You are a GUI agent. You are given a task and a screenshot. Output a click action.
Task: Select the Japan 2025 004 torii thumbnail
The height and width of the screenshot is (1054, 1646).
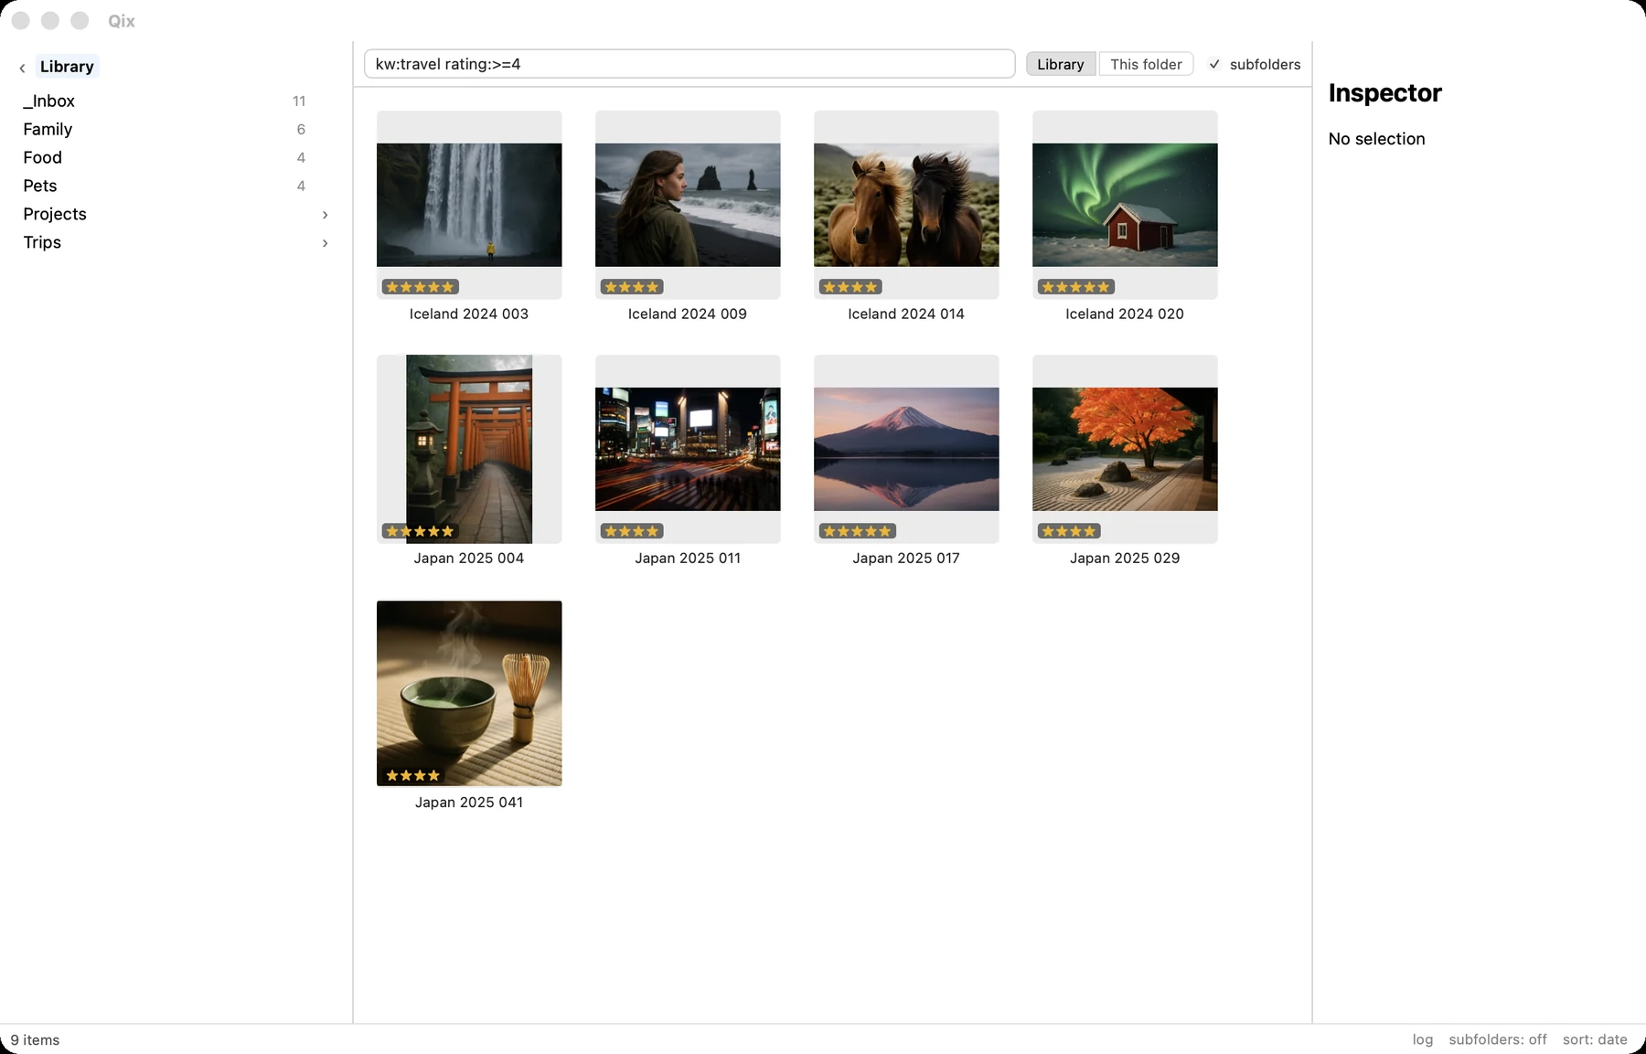point(469,449)
